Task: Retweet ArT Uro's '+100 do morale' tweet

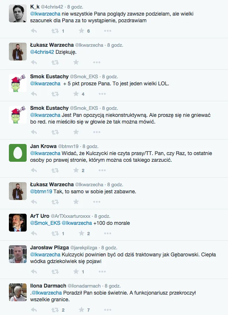Action: [55, 233]
